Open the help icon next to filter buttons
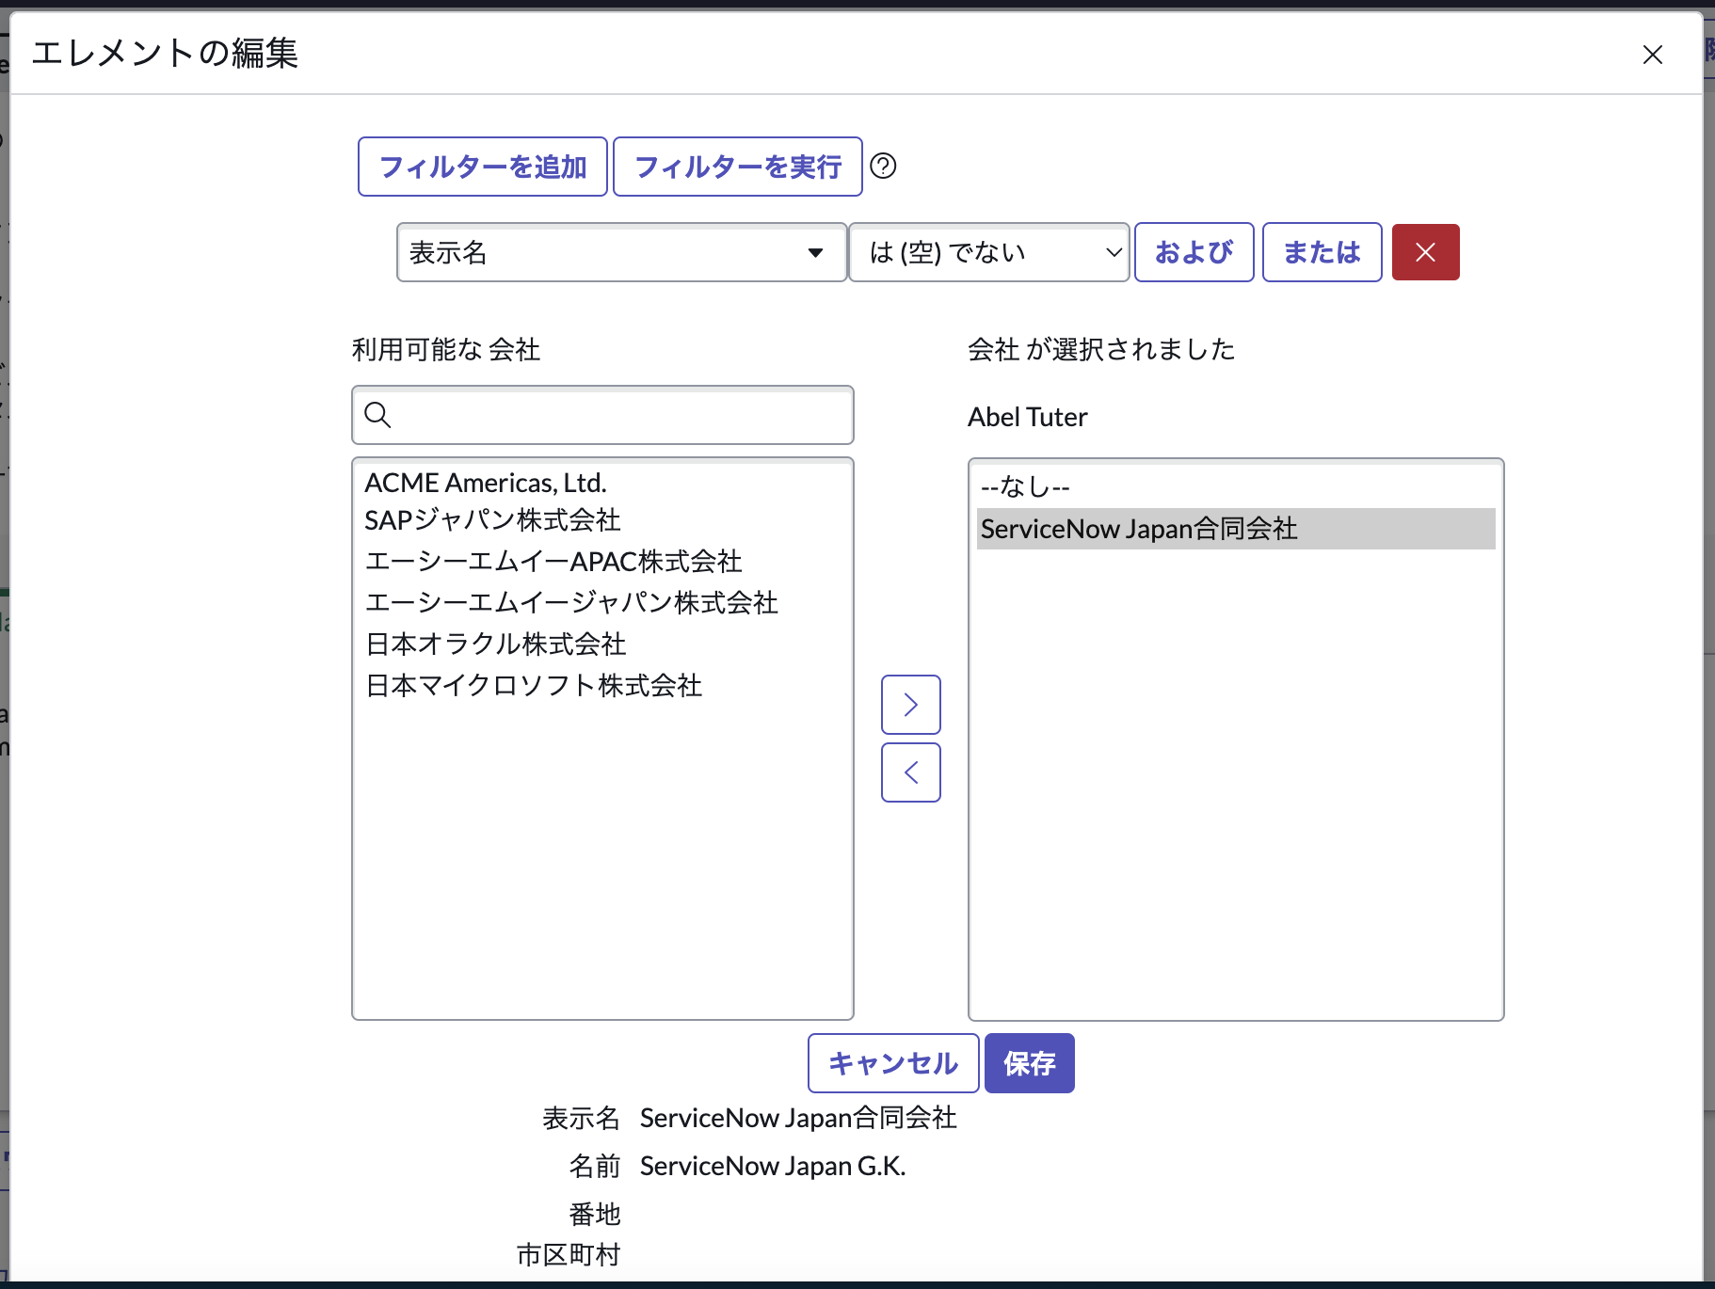 [883, 167]
